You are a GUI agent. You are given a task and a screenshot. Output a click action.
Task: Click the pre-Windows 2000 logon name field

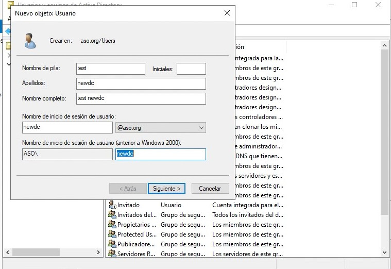[x=161, y=154]
